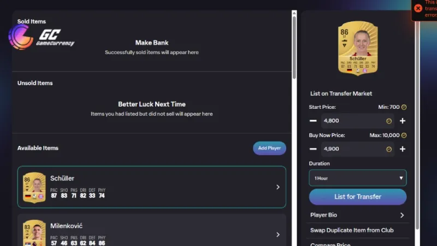Click the List on Transfer Market heading
Screen dimensions: 437x246
click(x=341, y=93)
